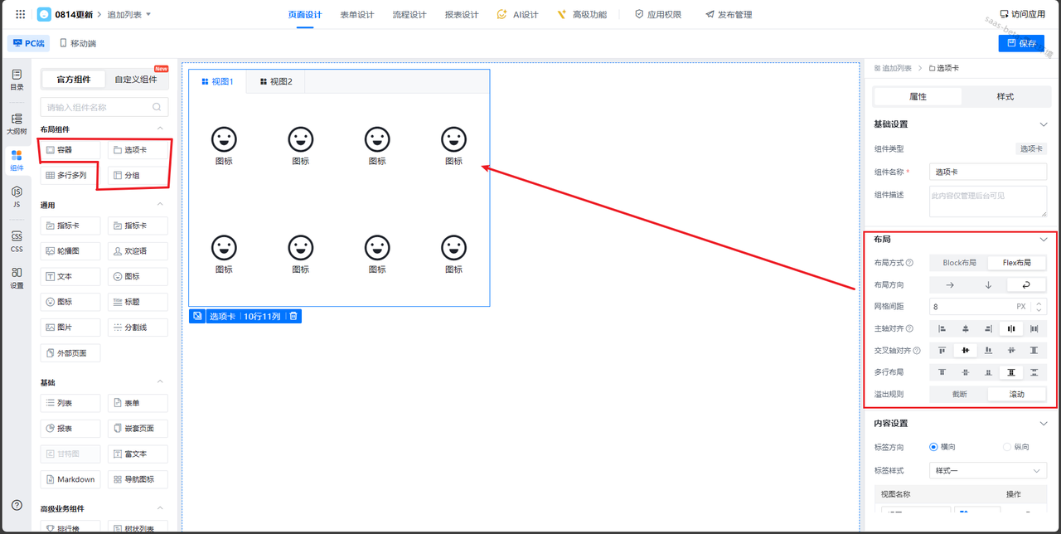The height and width of the screenshot is (534, 1061).
Task: Open the apps grid icon in the top-left corner
Action: (21, 14)
